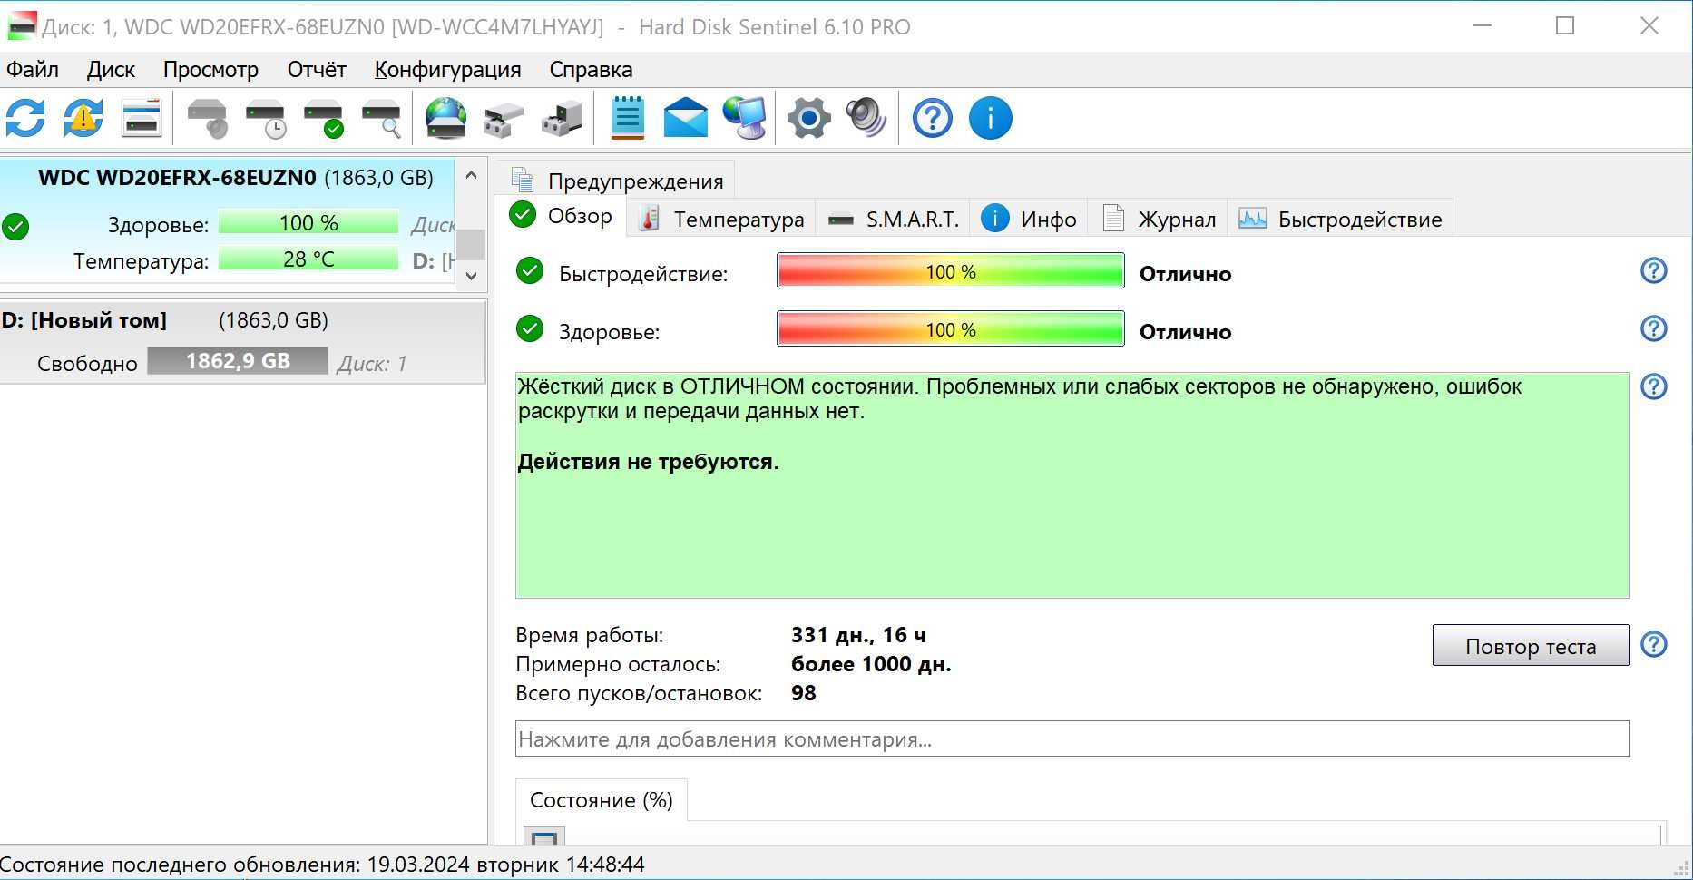Click the second drive-with-cable toolbar icon

(x=562, y=119)
